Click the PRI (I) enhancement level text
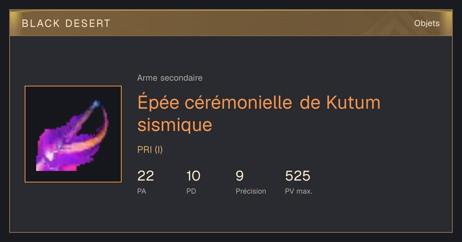Image resolution: width=462 pixels, height=242 pixels. click(150, 150)
